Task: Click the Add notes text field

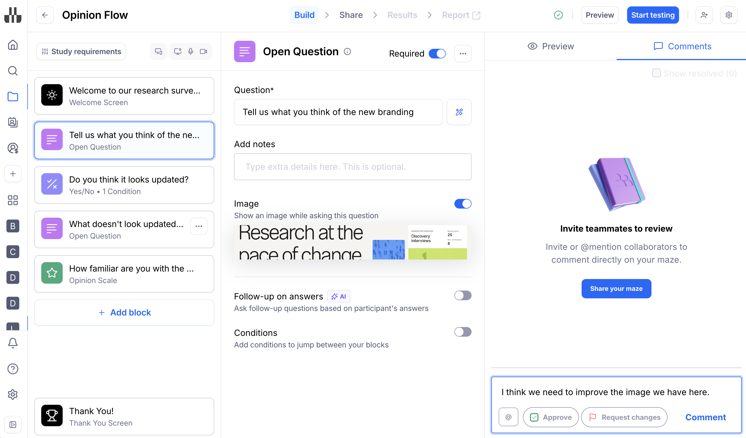Action: tap(352, 166)
